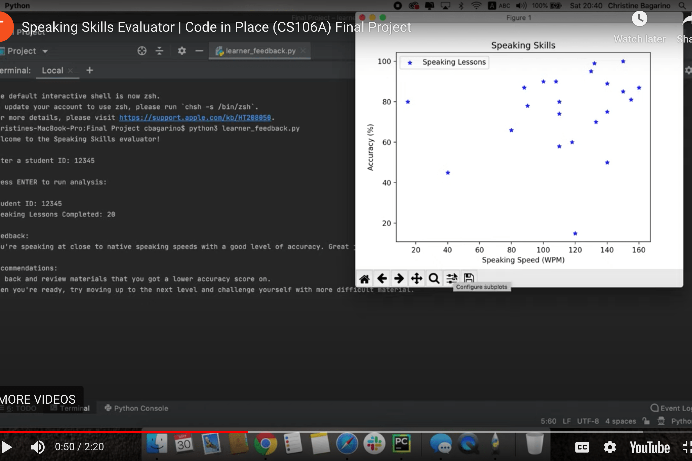Add a new terminal tab with plus
692x461 pixels.
tap(90, 70)
